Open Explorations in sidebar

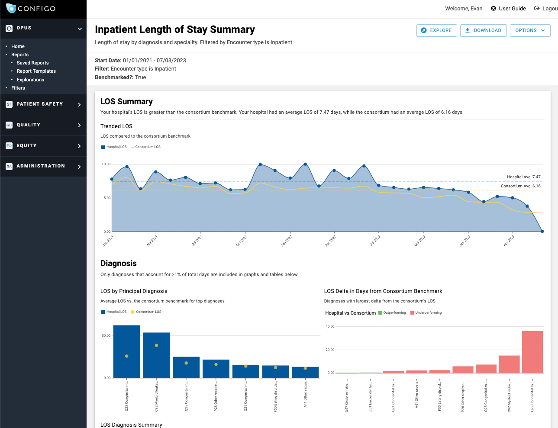(x=30, y=80)
